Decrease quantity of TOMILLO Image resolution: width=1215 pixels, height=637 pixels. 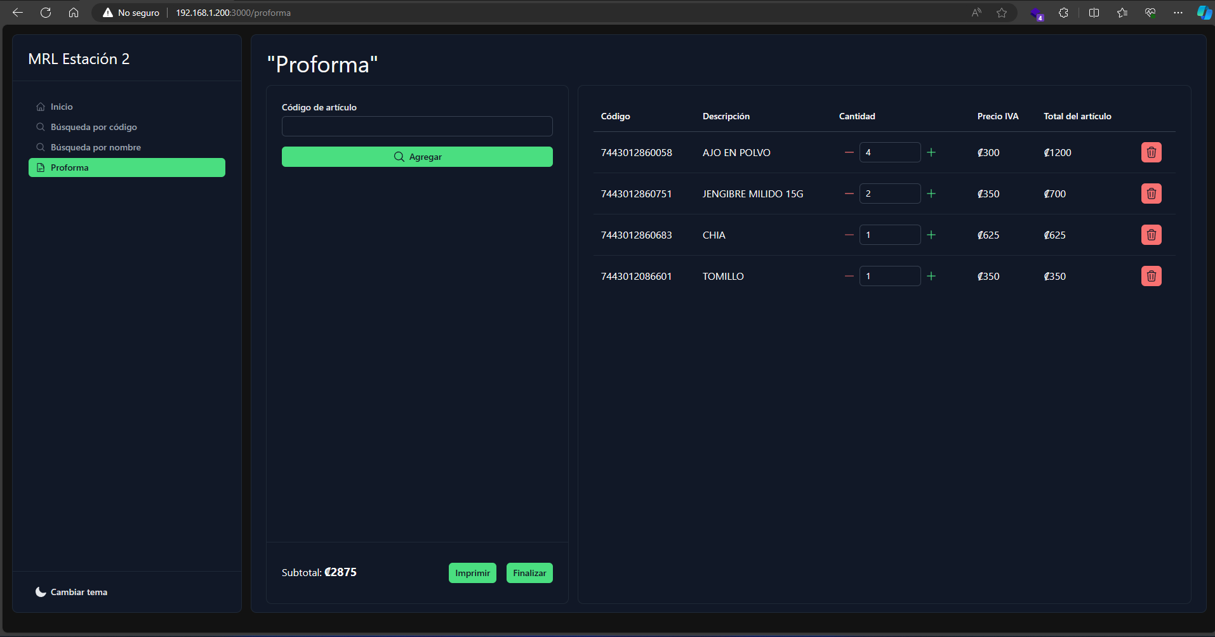(849, 276)
